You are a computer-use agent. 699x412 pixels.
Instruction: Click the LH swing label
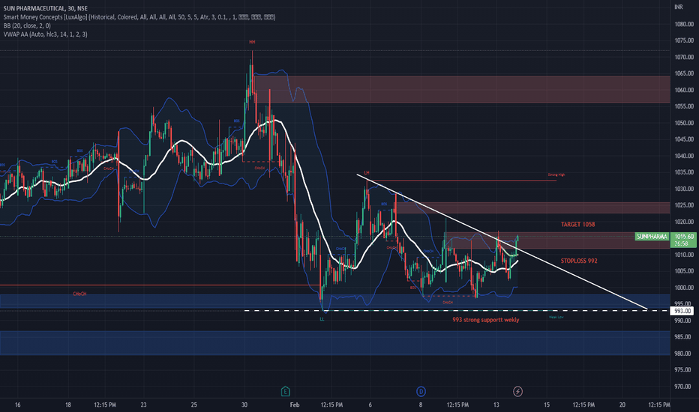367,173
